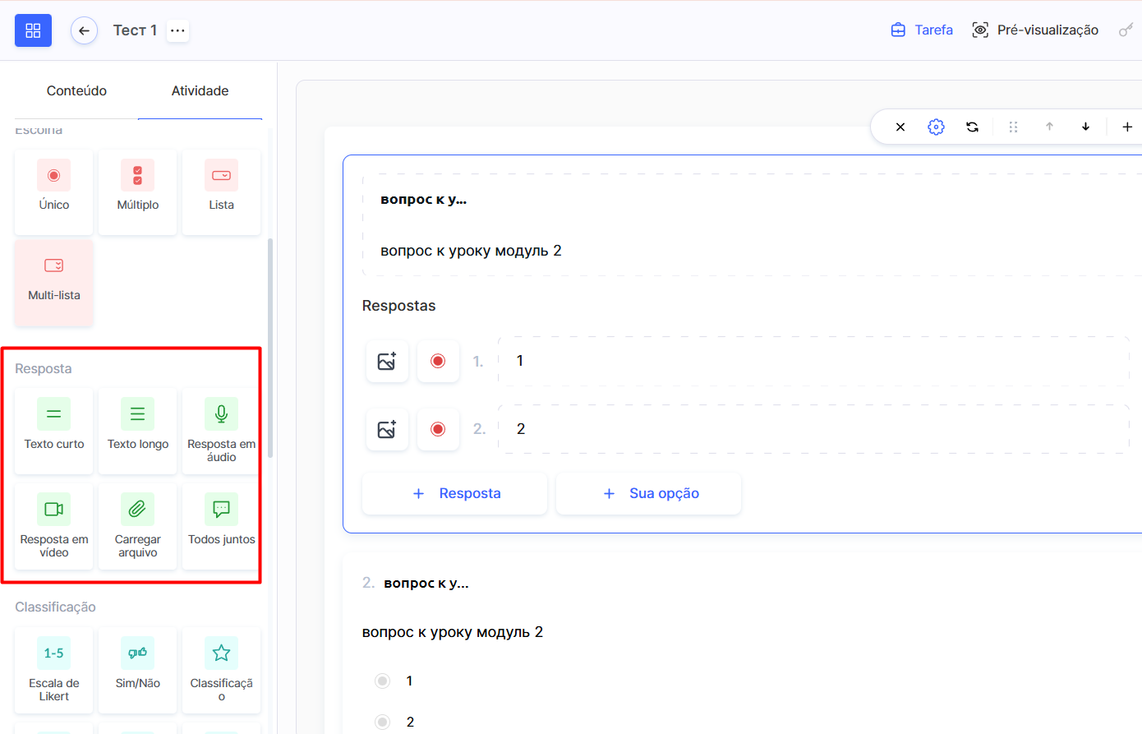Select the Lista dropdown activity type
The height and width of the screenshot is (734, 1142).
[221, 191]
